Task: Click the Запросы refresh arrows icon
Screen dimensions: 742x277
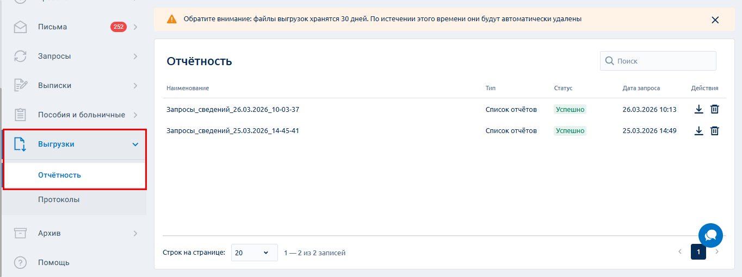Action: (x=20, y=56)
